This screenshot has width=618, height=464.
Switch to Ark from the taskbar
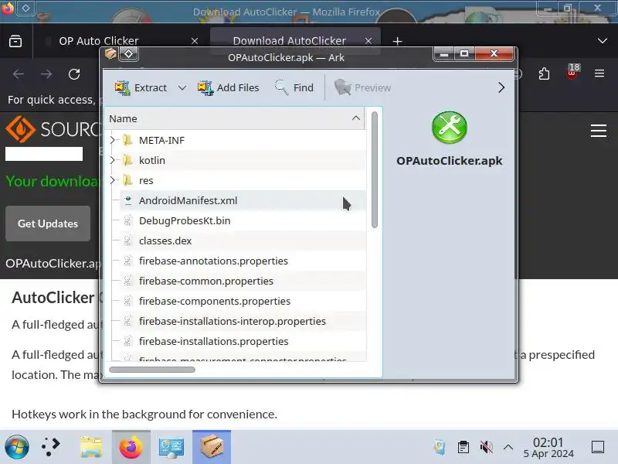[212, 448]
